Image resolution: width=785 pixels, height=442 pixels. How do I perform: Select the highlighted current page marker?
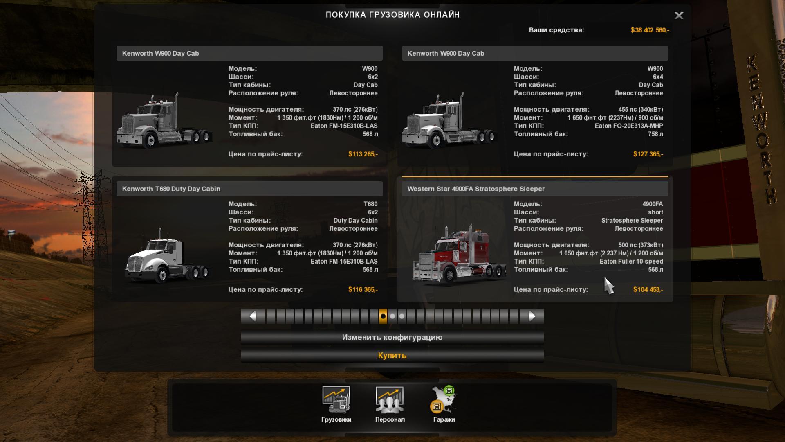(x=383, y=316)
